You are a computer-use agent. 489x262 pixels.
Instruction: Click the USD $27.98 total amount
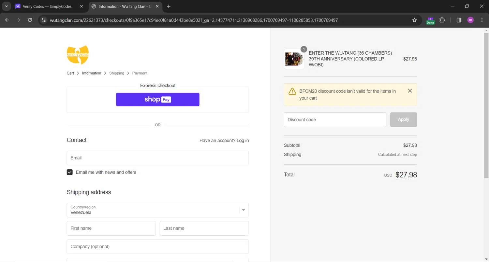[400, 175]
